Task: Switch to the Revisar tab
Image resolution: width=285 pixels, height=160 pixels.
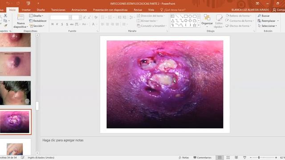Action: point(138,10)
